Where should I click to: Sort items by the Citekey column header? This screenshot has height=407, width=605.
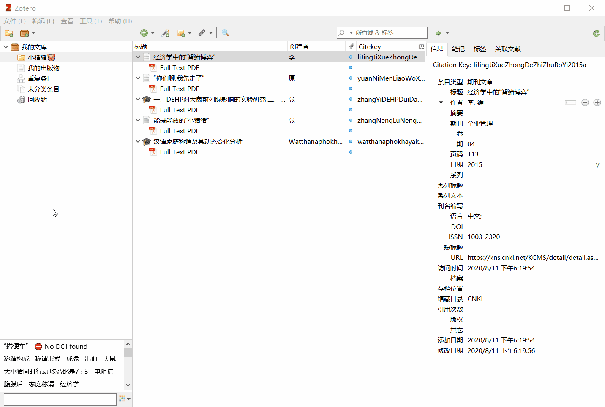(387, 46)
